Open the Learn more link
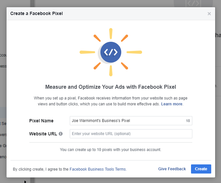 (172, 104)
